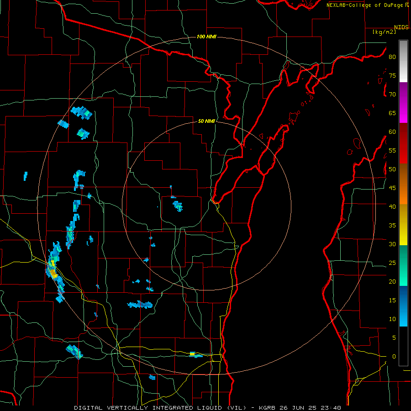Click the NIDS label
The width and height of the screenshot is (411, 411).
click(x=401, y=27)
